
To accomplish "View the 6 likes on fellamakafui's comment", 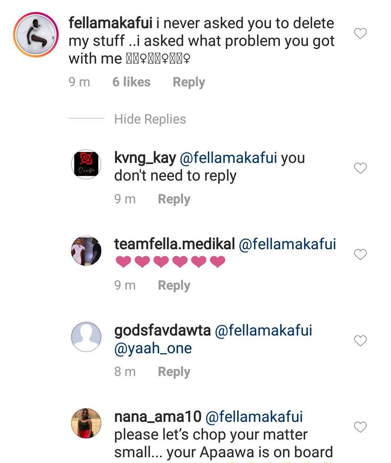I will pos(131,82).
